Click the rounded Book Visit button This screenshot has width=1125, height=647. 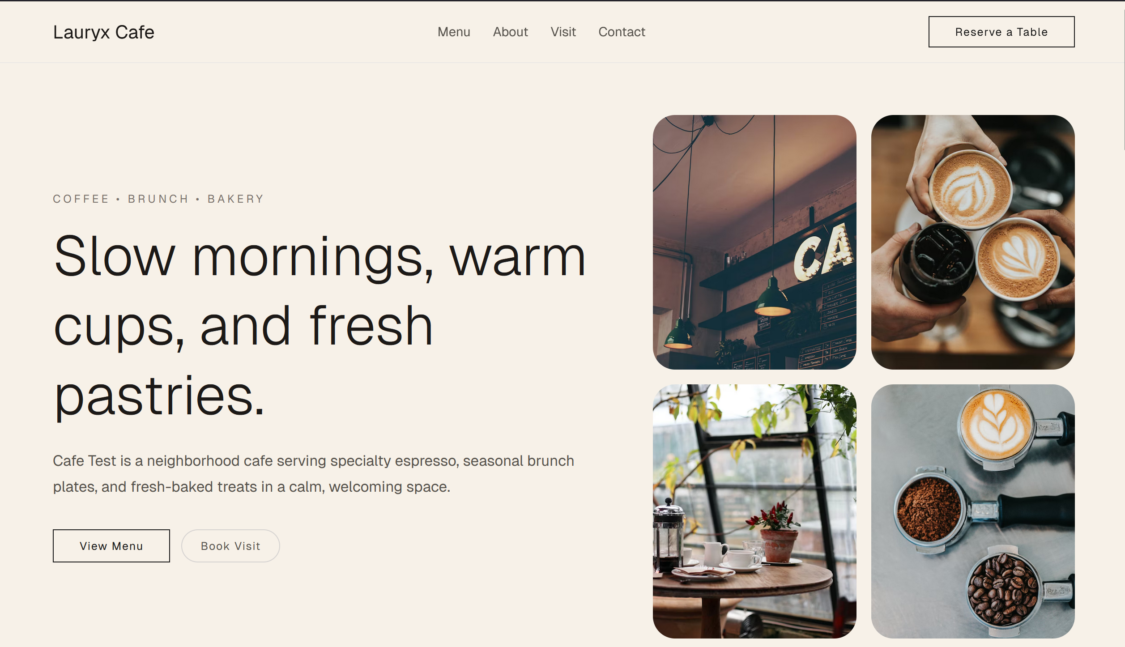[230, 546]
